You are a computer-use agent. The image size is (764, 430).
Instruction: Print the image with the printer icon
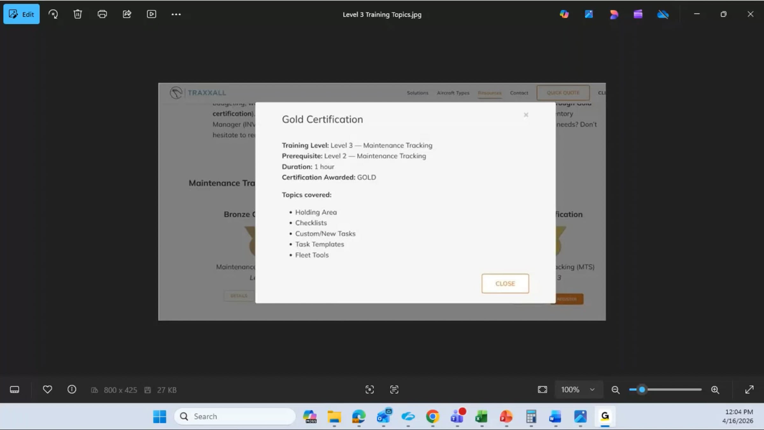pos(102,14)
